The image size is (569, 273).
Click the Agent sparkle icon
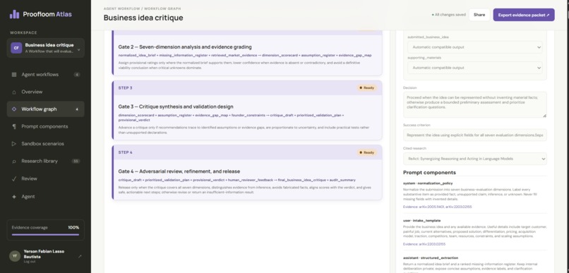pos(14,197)
